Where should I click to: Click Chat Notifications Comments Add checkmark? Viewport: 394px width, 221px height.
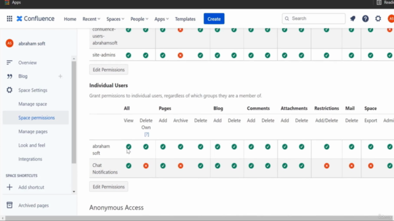tap(251, 166)
